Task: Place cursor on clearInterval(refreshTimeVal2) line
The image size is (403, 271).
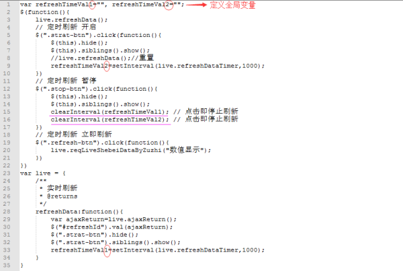Action: tap(109, 120)
